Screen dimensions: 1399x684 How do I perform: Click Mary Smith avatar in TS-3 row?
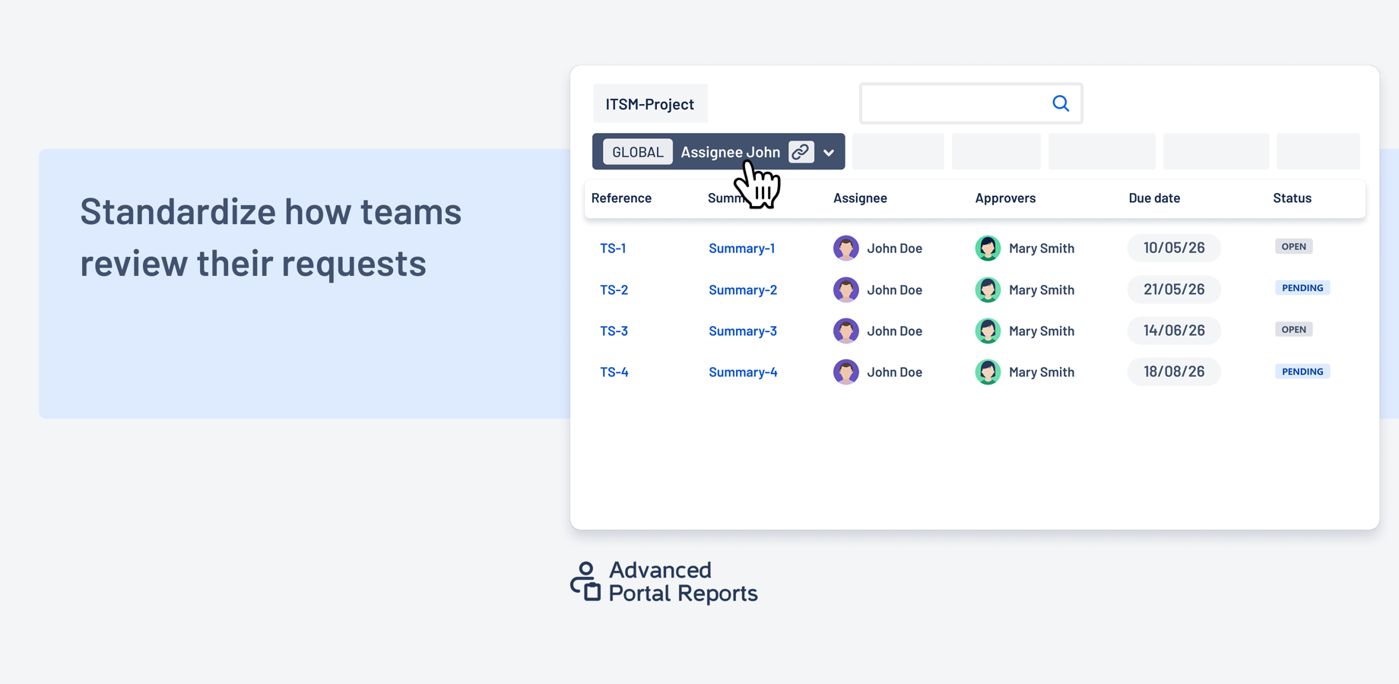[988, 331]
